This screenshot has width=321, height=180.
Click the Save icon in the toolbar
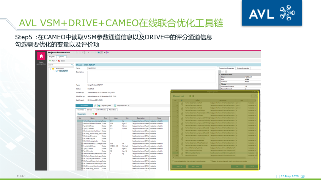[x=99, y=52]
